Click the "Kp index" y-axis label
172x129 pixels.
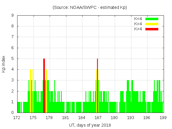pyautogui.click(x=4, y=64)
